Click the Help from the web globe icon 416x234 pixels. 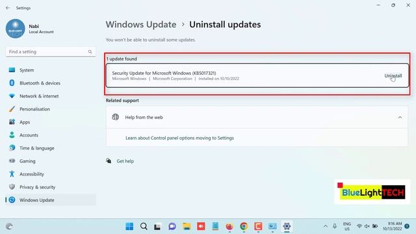coord(116,117)
